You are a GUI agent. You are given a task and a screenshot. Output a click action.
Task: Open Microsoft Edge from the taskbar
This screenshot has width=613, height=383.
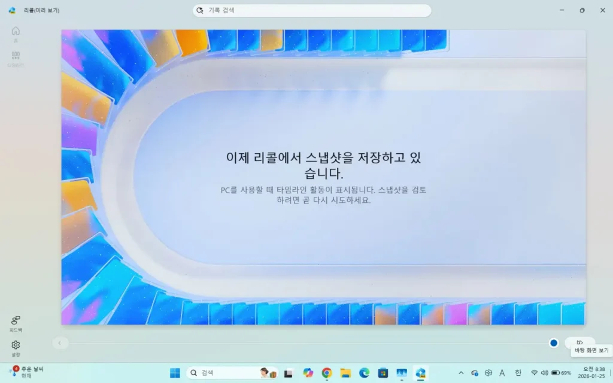pyautogui.click(x=364, y=373)
